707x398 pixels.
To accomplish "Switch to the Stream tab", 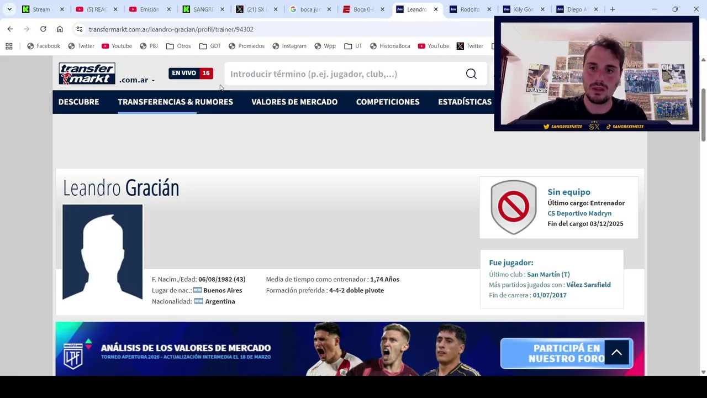I will coord(41,9).
